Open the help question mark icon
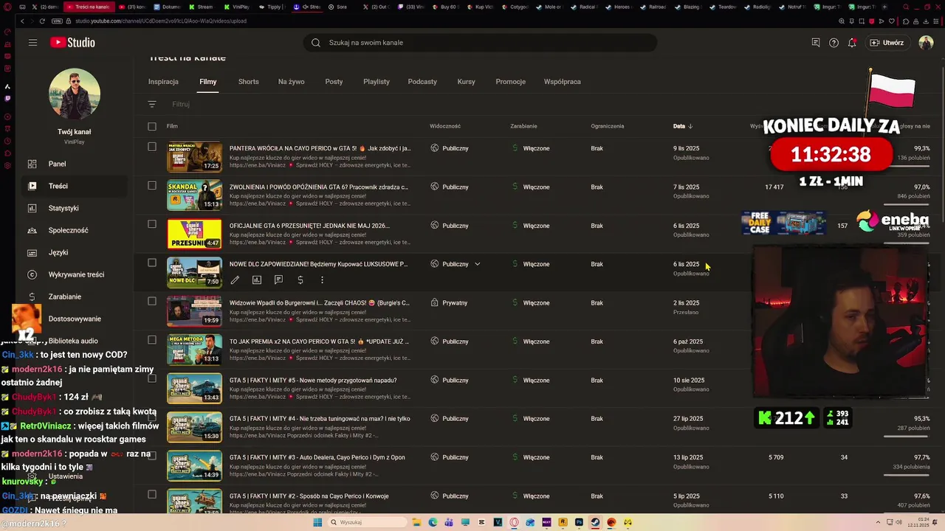This screenshot has width=945, height=531. pos(834,43)
